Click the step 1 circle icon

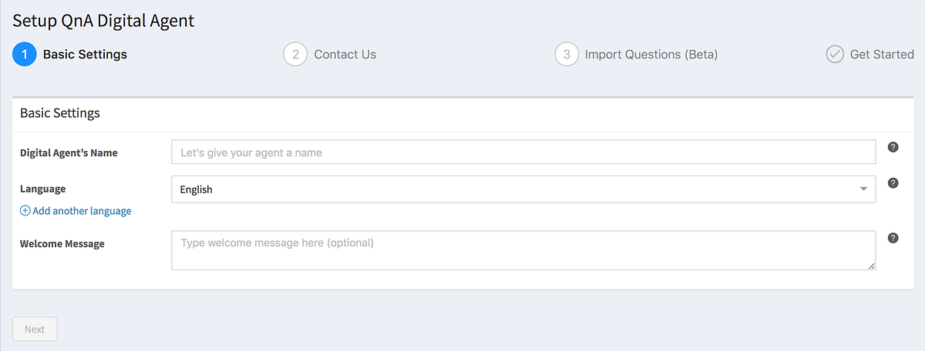(25, 55)
